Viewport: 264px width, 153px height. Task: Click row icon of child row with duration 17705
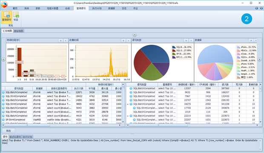click(x=134, y=108)
